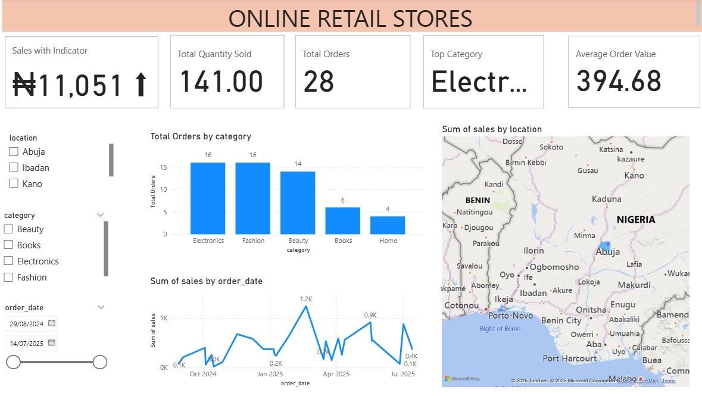Click the location slicer header

coord(23,138)
